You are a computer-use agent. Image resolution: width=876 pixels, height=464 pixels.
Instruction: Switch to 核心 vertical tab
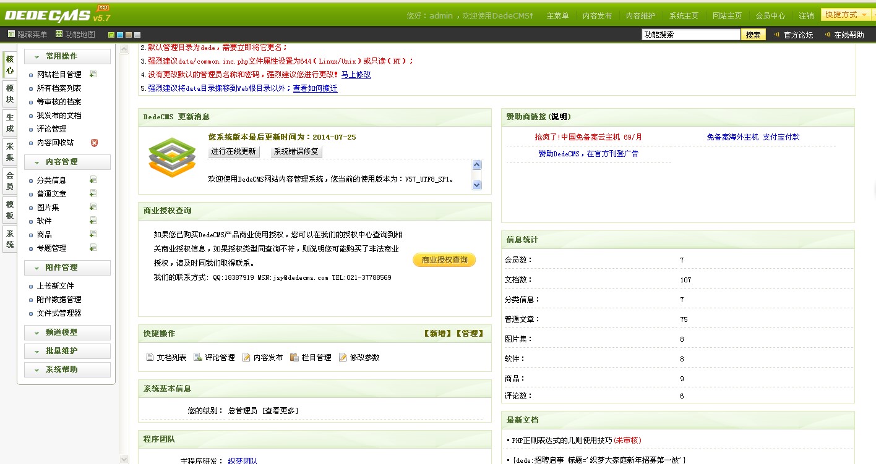point(9,65)
